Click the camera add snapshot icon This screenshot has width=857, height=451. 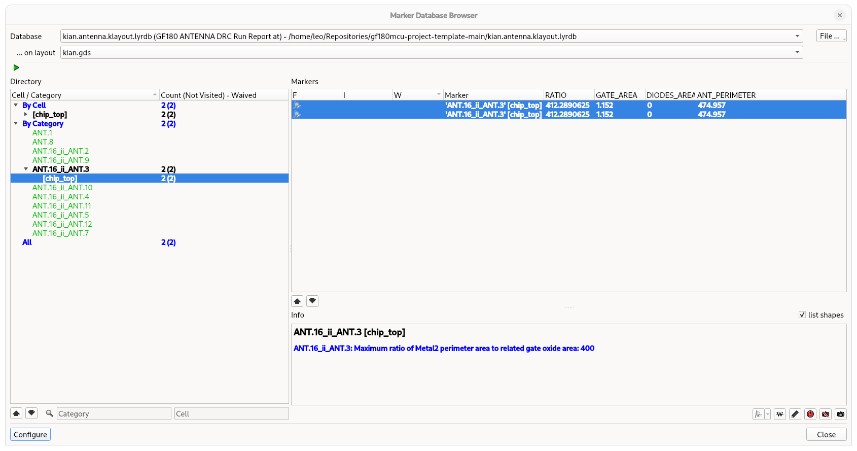(841, 414)
